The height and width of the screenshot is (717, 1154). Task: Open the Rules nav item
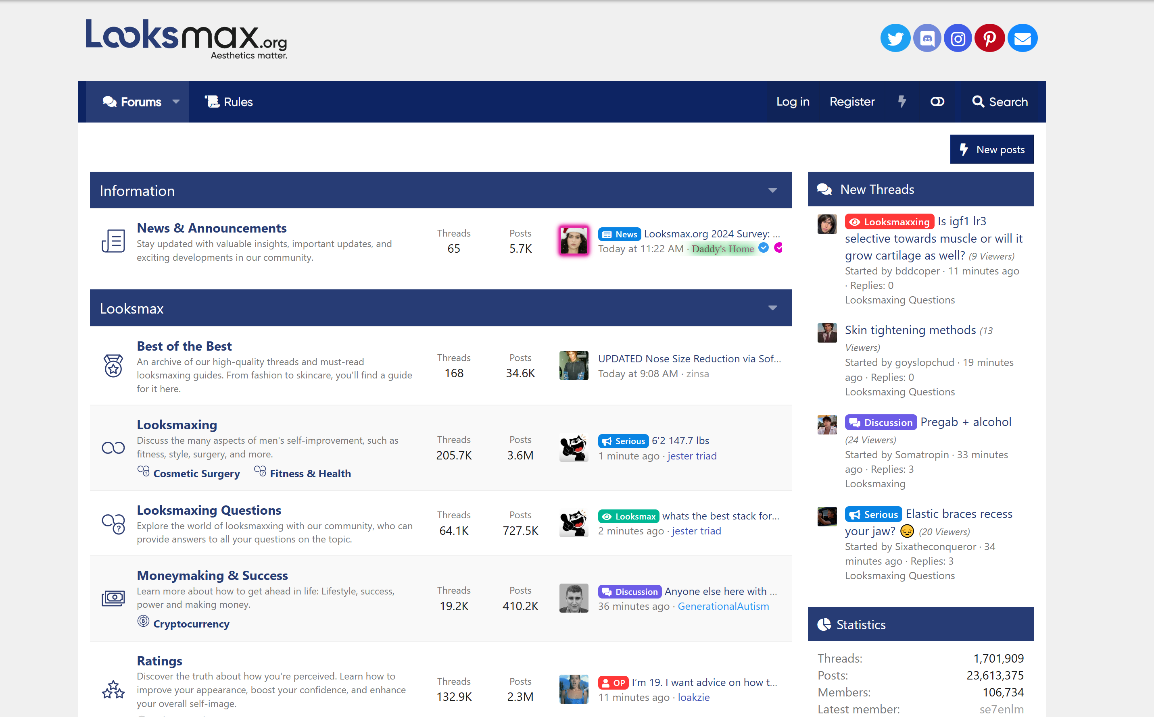point(229,102)
